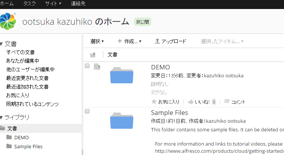Click the plus icon beside 作成
The image size is (284, 155).
[119, 41]
